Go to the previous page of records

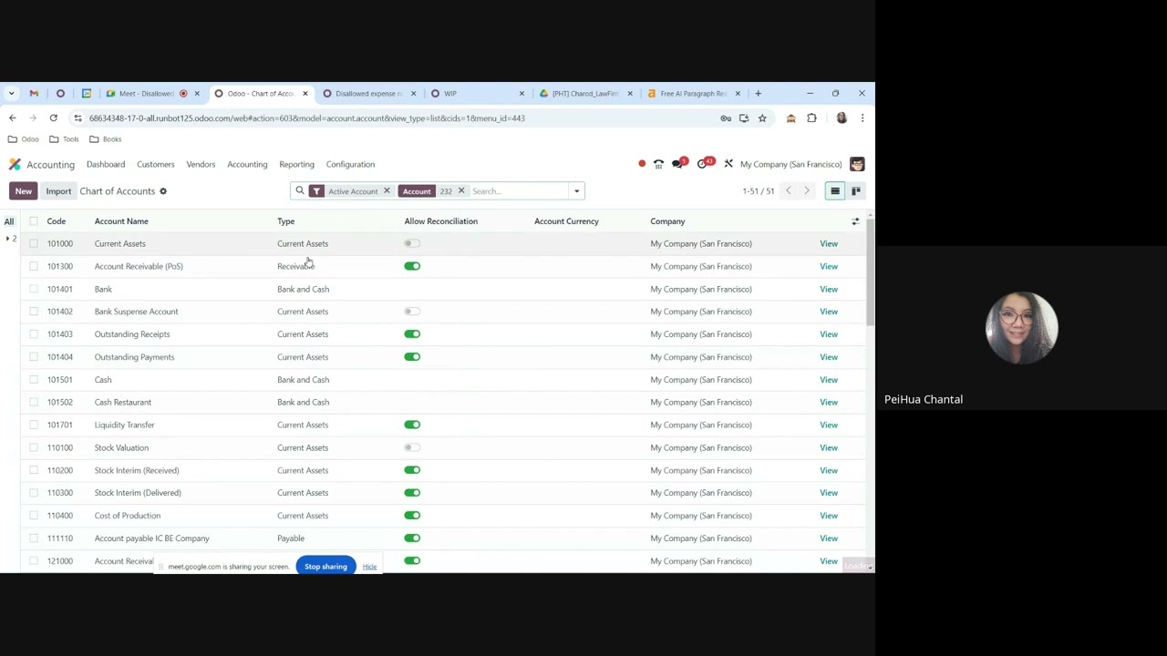pyautogui.click(x=789, y=191)
